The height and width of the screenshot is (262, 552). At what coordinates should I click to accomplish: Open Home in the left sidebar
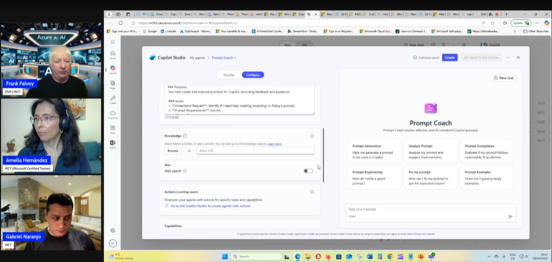[112, 55]
